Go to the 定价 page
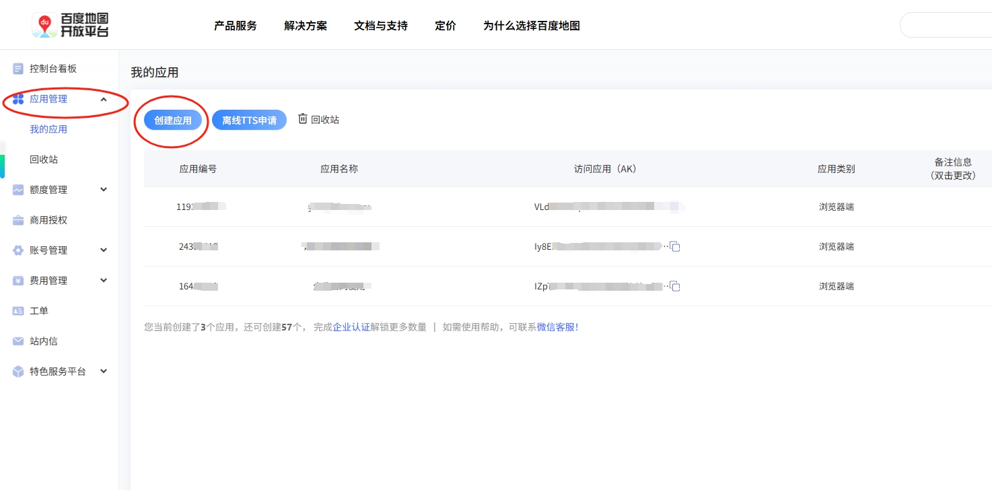This screenshot has width=992, height=490. coord(446,26)
